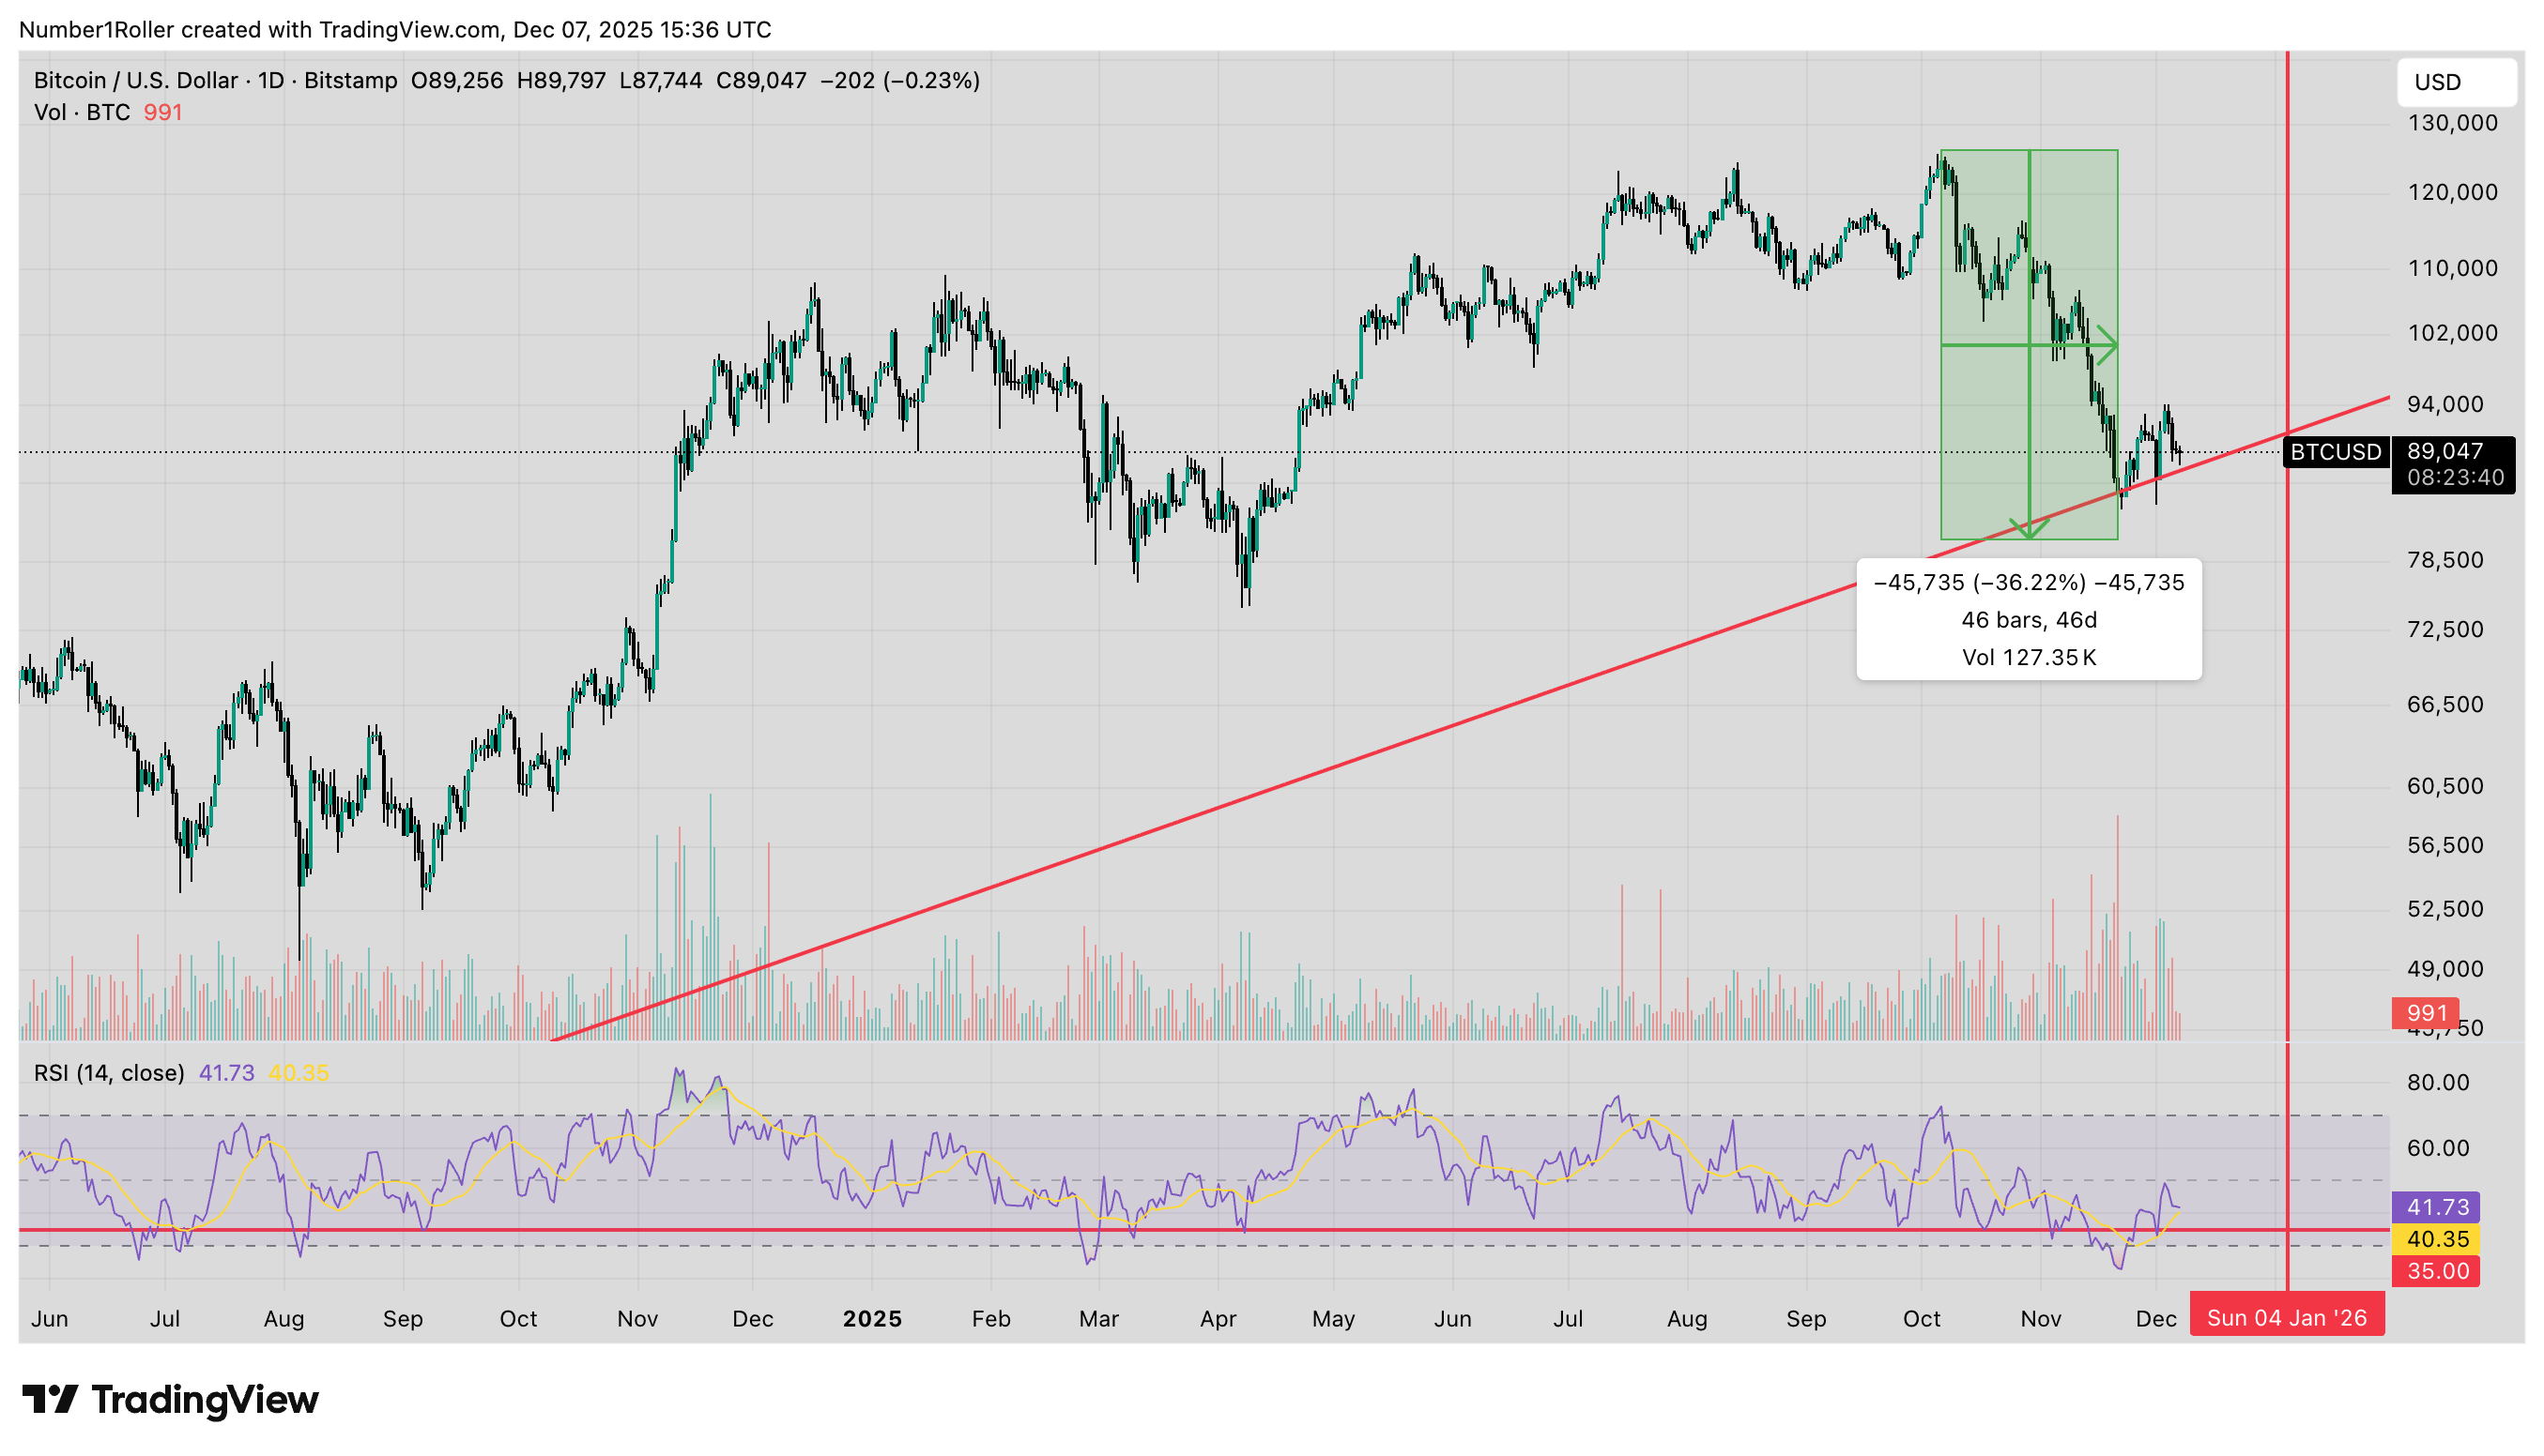Click the TradingView logo icon
This screenshot has width=2544, height=1456.
point(50,1398)
